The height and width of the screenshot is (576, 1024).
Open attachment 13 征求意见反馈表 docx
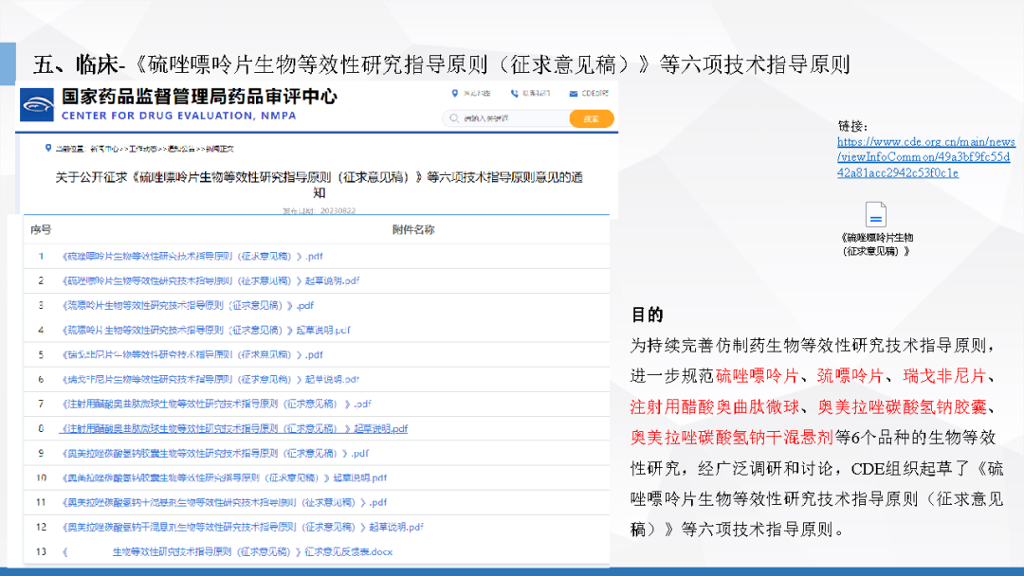[228, 551]
